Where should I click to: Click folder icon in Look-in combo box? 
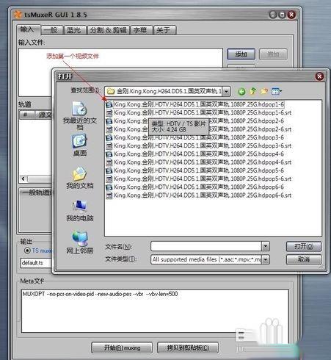[x=111, y=92]
